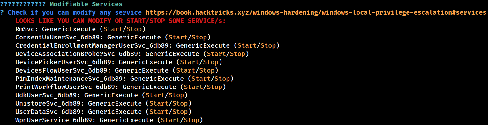Click 'Check if you can modify any service' text
488x125 pixels.
point(75,13)
